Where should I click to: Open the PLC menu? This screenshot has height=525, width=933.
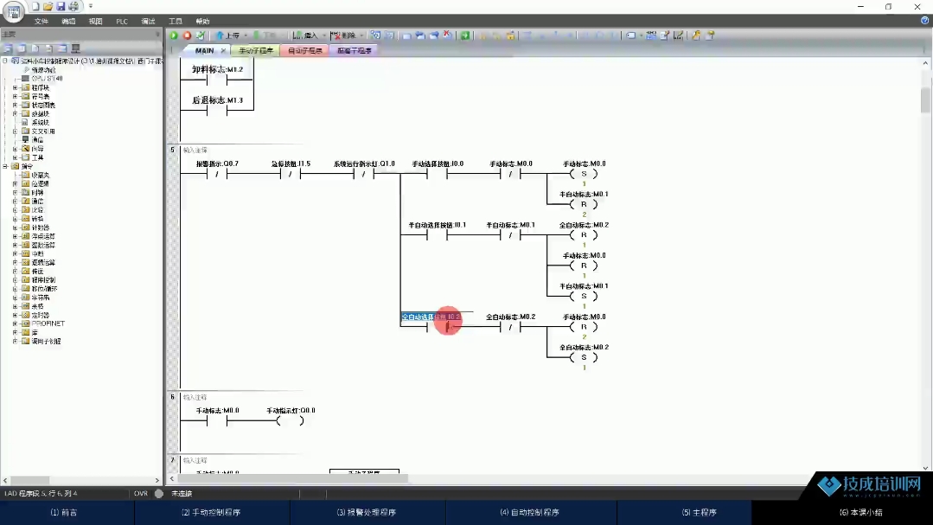pos(122,22)
